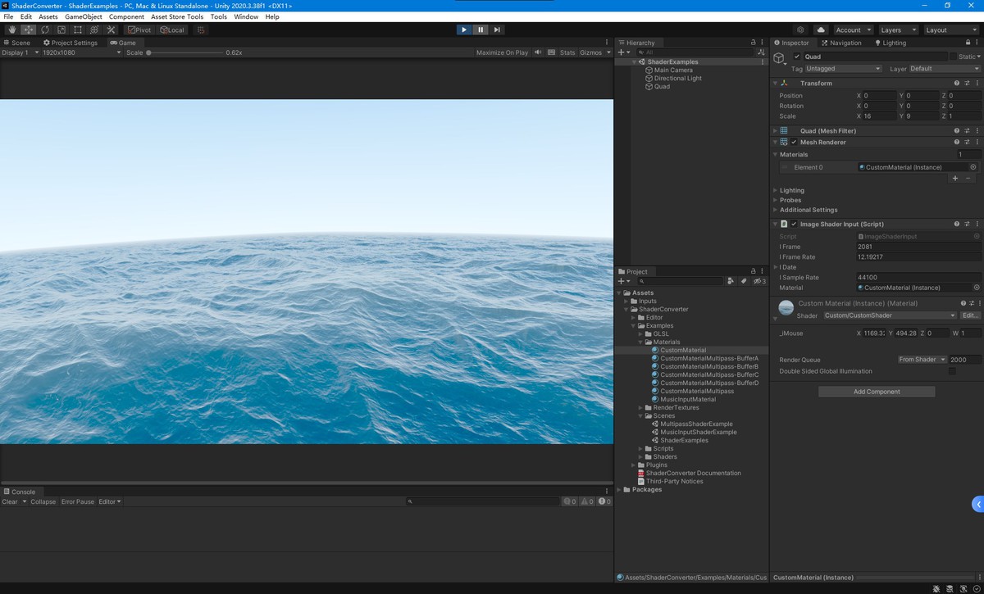Toggle the grid snapping icon
Screen dimensions: 984x594
pos(201,29)
